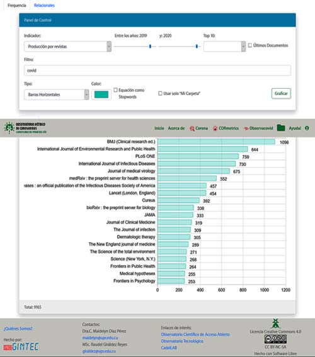Click the end year 2020 slider handle
Image resolution: width=315 pixels, height=357 pixels.
197,47
